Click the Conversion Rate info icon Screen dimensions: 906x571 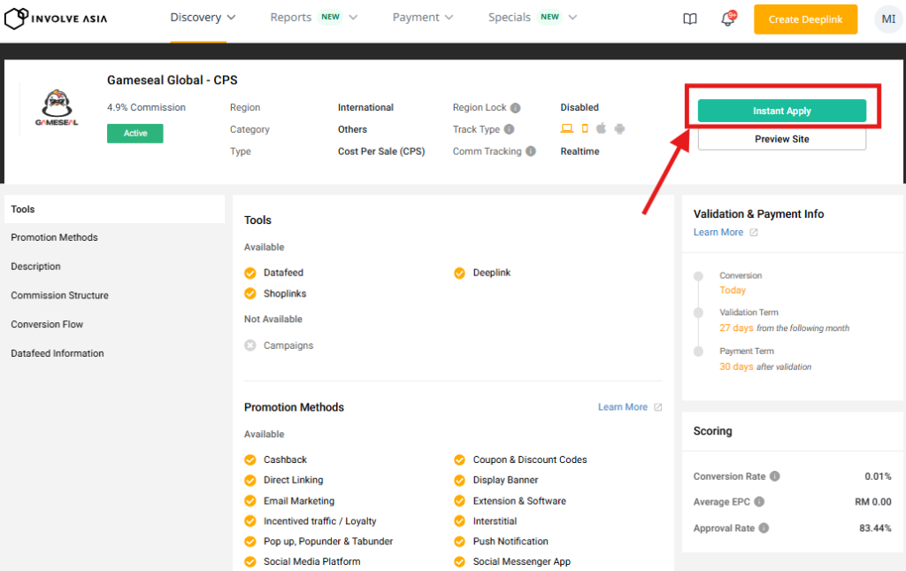point(774,476)
